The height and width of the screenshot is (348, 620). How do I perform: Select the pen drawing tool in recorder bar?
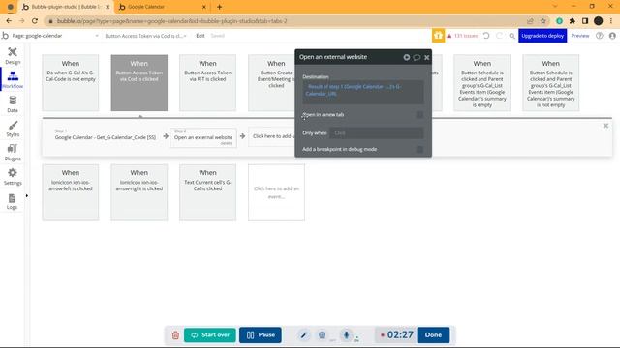(303, 335)
